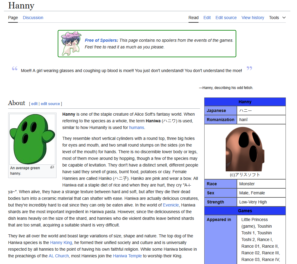The height and width of the screenshot is (264, 297).
Task: Click the Hanny infobox header
Action: (245, 102)
